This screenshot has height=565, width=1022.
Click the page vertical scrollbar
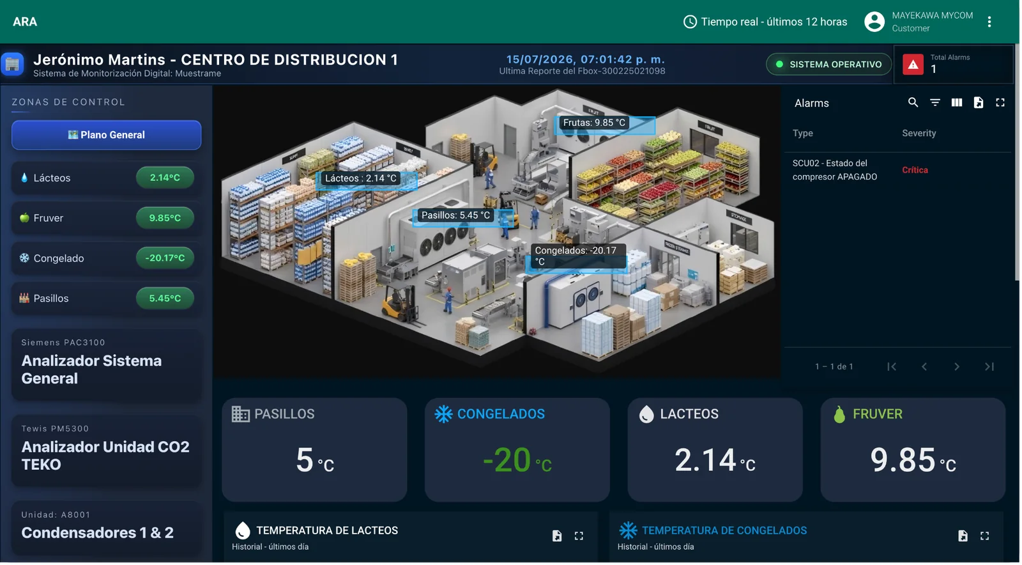pyautogui.click(x=1017, y=162)
